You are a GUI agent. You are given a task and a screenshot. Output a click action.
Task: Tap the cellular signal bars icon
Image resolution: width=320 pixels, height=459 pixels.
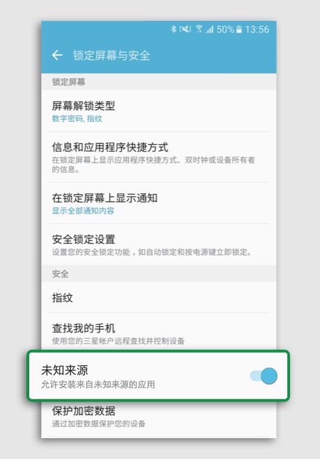209,29
